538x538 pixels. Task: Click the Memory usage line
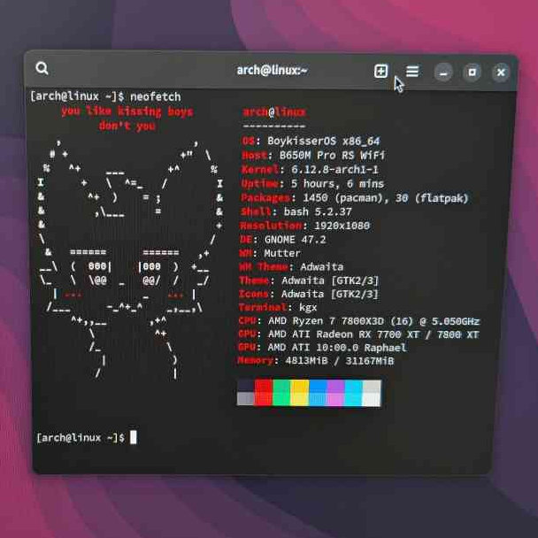coord(316,361)
